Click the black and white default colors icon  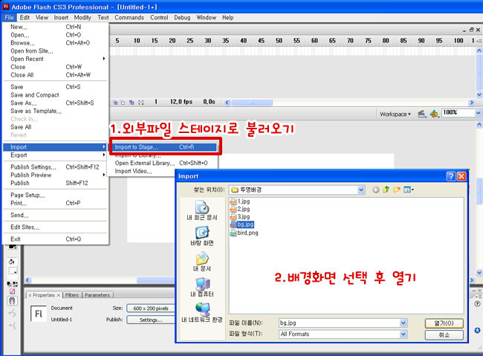(x=9, y=284)
